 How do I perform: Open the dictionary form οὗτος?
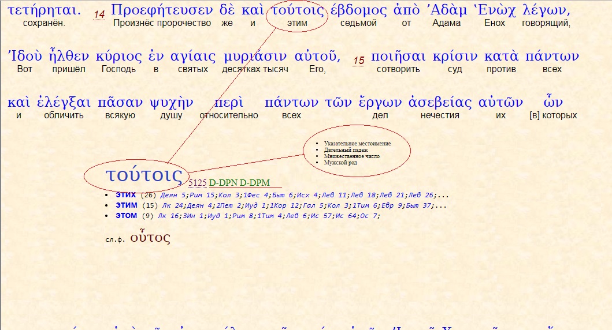[150, 237]
